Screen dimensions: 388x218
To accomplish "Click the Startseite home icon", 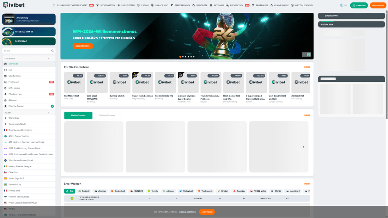I will pos(5,64).
